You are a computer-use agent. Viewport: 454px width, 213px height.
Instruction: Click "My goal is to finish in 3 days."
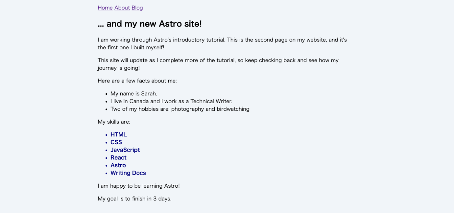tap(135, 198)
